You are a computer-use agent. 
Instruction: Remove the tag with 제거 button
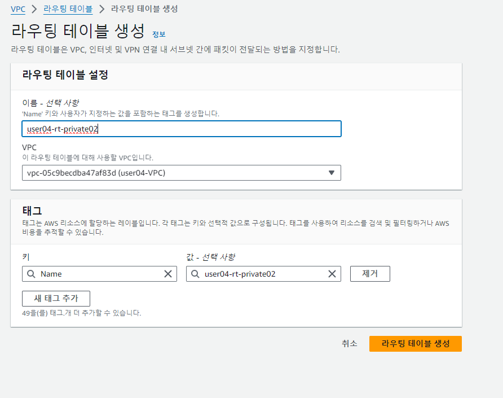point(370,274)
